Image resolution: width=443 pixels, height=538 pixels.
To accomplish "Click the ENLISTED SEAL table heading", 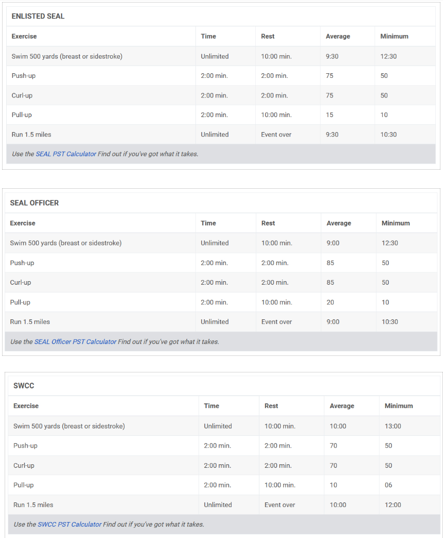I will pos(38,16).
